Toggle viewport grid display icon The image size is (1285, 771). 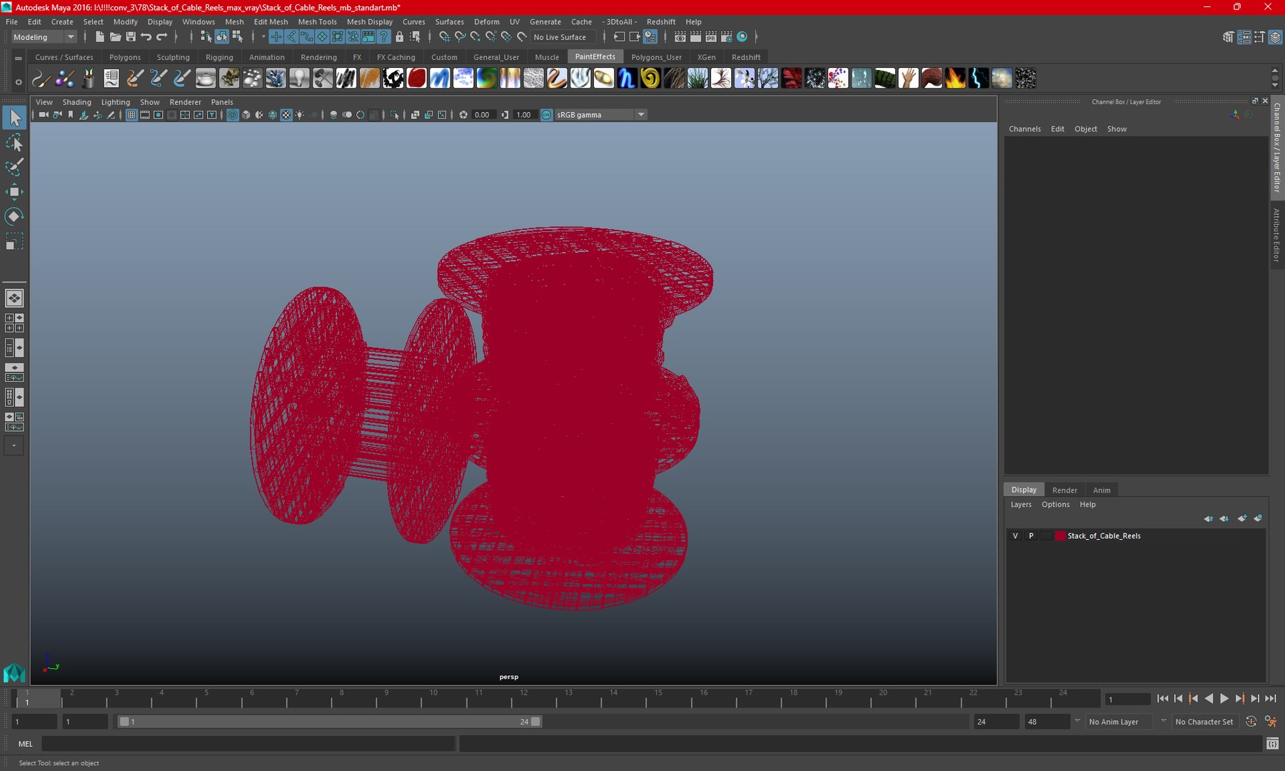tap(131, 115)
